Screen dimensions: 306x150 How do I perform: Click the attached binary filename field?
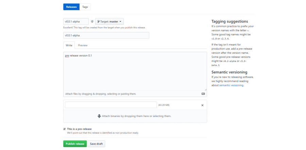[x=111, y=105]
